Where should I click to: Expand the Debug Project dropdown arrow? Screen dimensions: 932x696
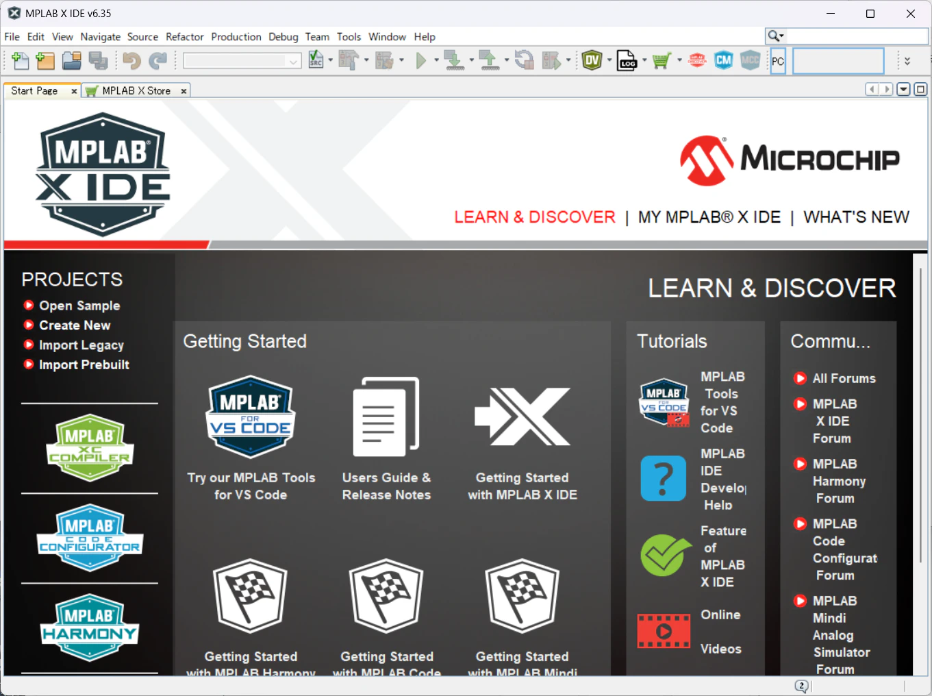click(568, 60)
